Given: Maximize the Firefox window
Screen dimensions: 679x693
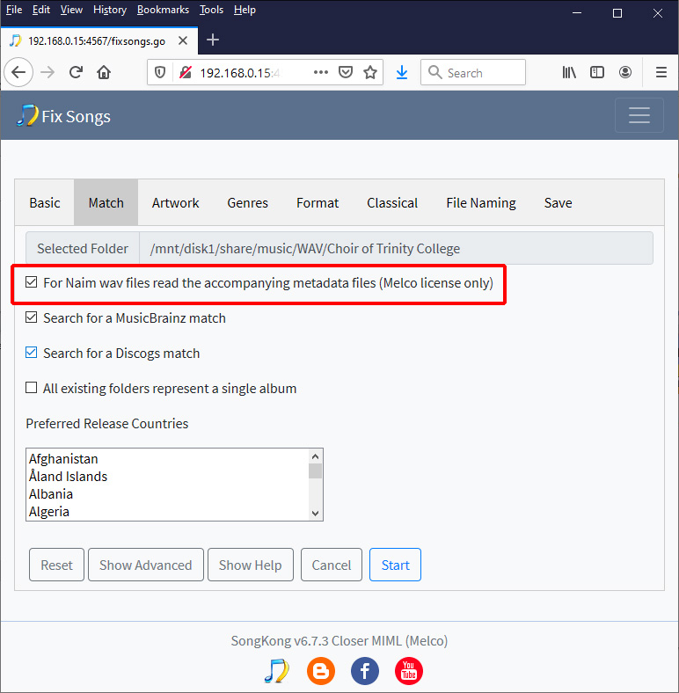Looking at the screenshot, I should point(617,13).
